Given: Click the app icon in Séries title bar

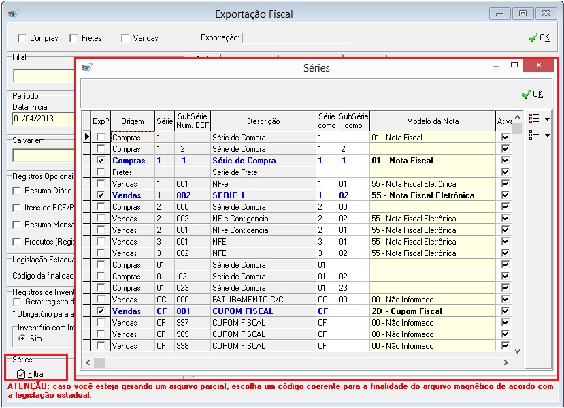Looking at the screenshot, I should [x=86, y=67].
